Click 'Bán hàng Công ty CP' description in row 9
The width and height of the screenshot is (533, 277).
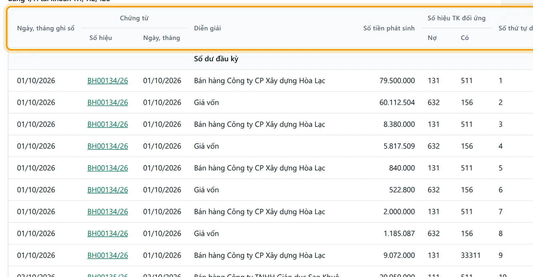(x=260, y=255)
